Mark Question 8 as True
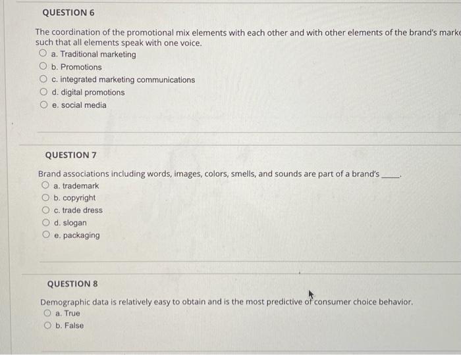Image resolution: width=461 pixels, height=355 pixels. [x=47, y=313]
